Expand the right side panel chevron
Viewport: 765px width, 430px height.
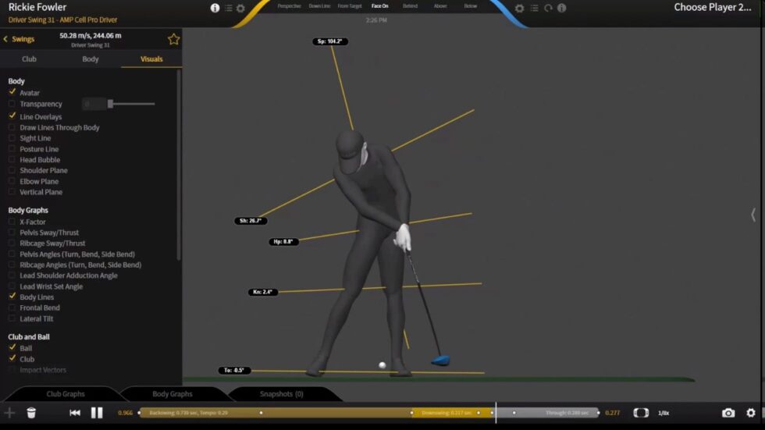753,215
